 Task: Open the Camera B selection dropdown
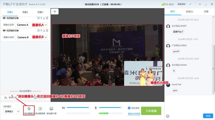tap(31, 37)
